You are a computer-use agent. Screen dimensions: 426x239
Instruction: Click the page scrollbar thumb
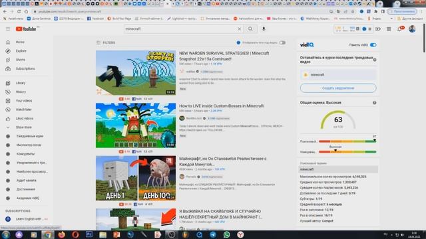click(x=424, y=38)
